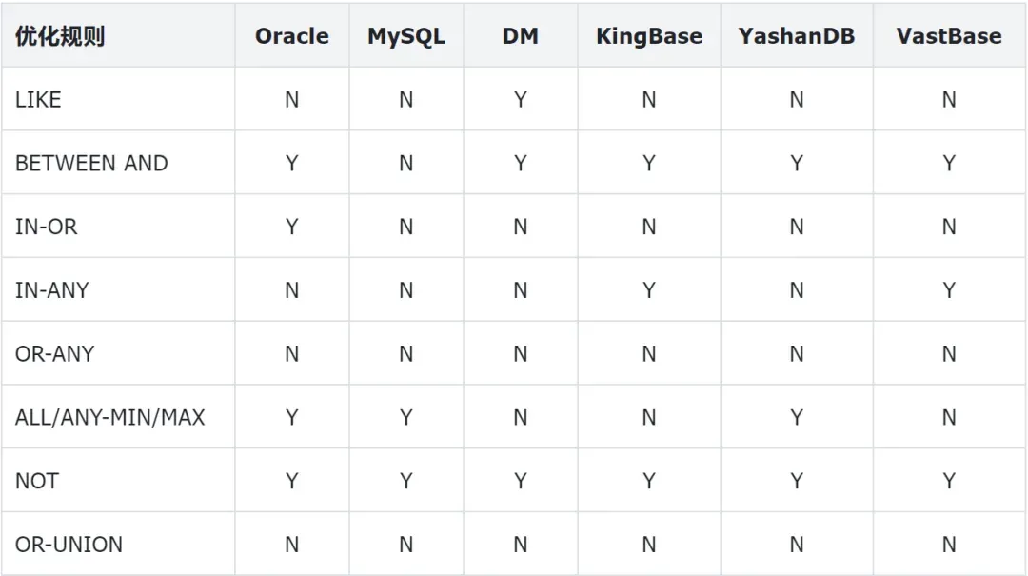
Task: Click the ALL/ANY-MIN/MAX rule label
Action: click(109, 417)
